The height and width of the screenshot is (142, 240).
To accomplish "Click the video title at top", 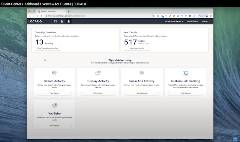I will click(x=44, y=4).
